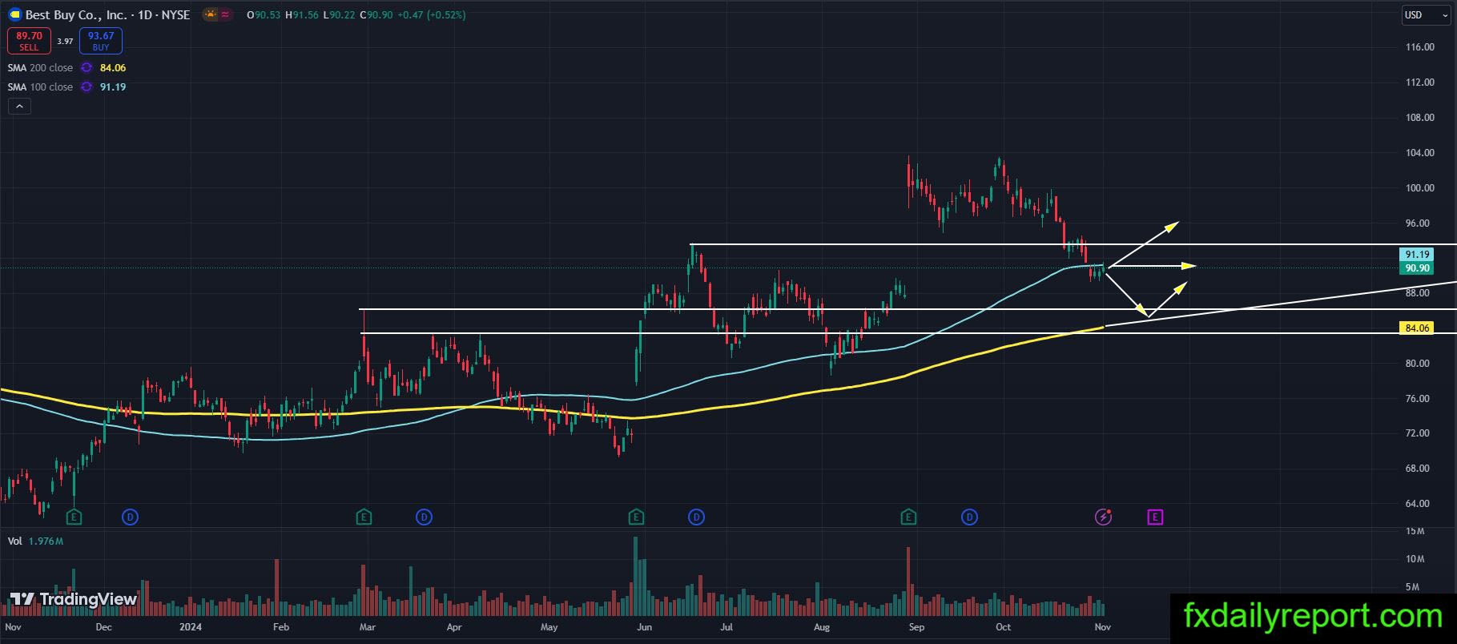This screenshot has width=1457, height=644.
Task: Click the 93.67 BUY button
Action: click(x=101, y=41)
